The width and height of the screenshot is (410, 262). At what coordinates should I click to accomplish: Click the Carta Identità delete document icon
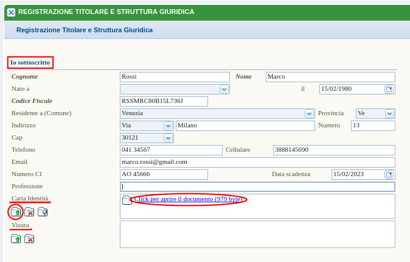tap(29, 212)
